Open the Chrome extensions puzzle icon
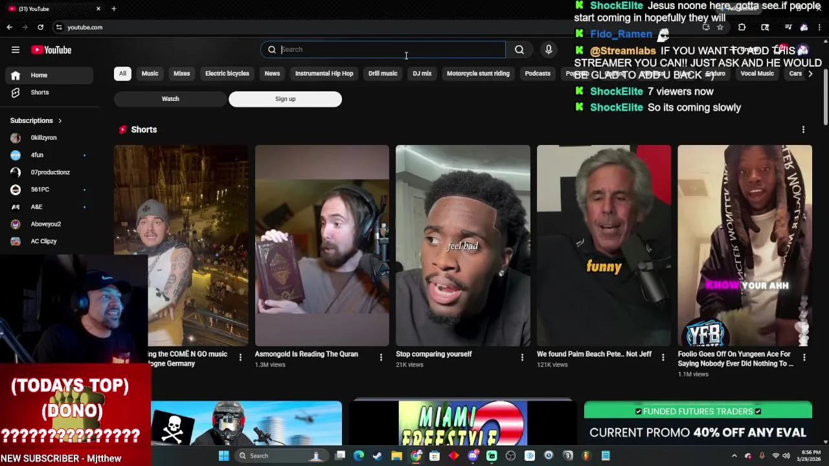 click(742, 27)
